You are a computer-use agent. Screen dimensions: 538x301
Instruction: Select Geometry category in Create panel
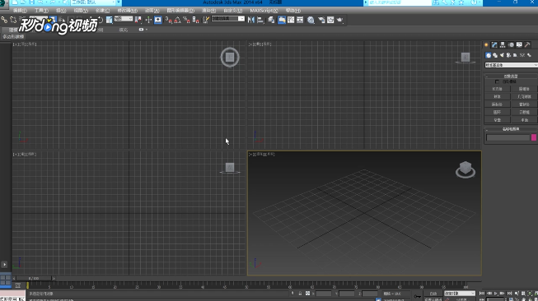coord(489,55)
